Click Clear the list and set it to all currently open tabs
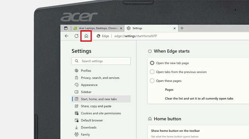249x139 pixels. pyautogui.click(x=199, y=98)
